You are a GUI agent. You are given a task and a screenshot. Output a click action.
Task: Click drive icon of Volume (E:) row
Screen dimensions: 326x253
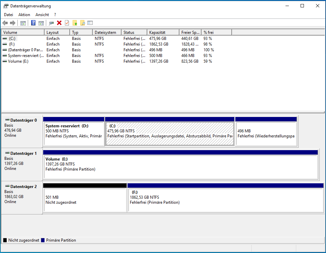pyautogui.click(x=5, y=61)
